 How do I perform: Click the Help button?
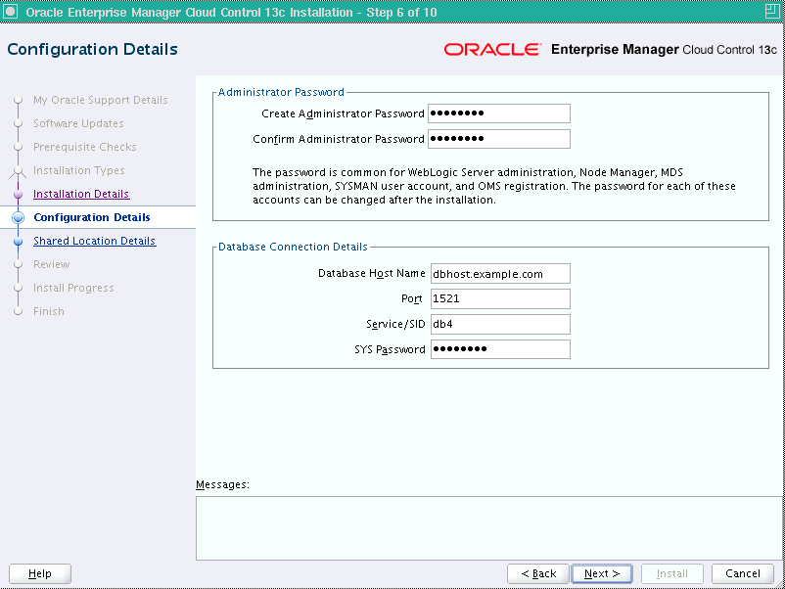click(x=40, y=573)
